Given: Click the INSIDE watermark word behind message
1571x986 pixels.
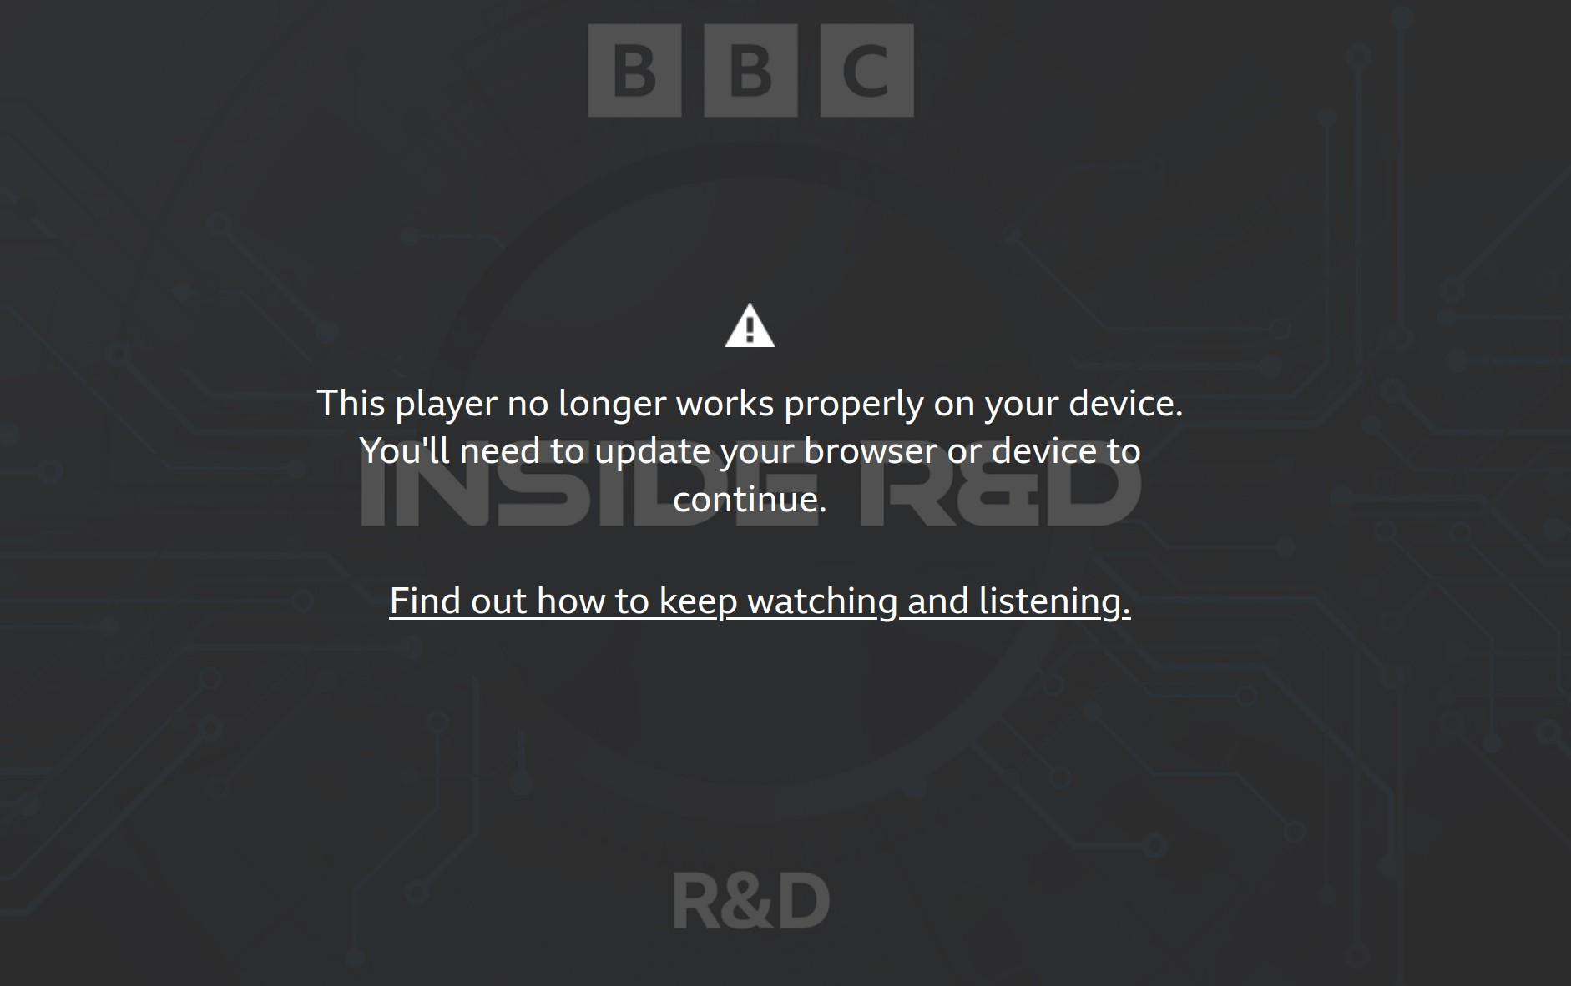Looking at the screenshot, I should [x=589, y=492].
